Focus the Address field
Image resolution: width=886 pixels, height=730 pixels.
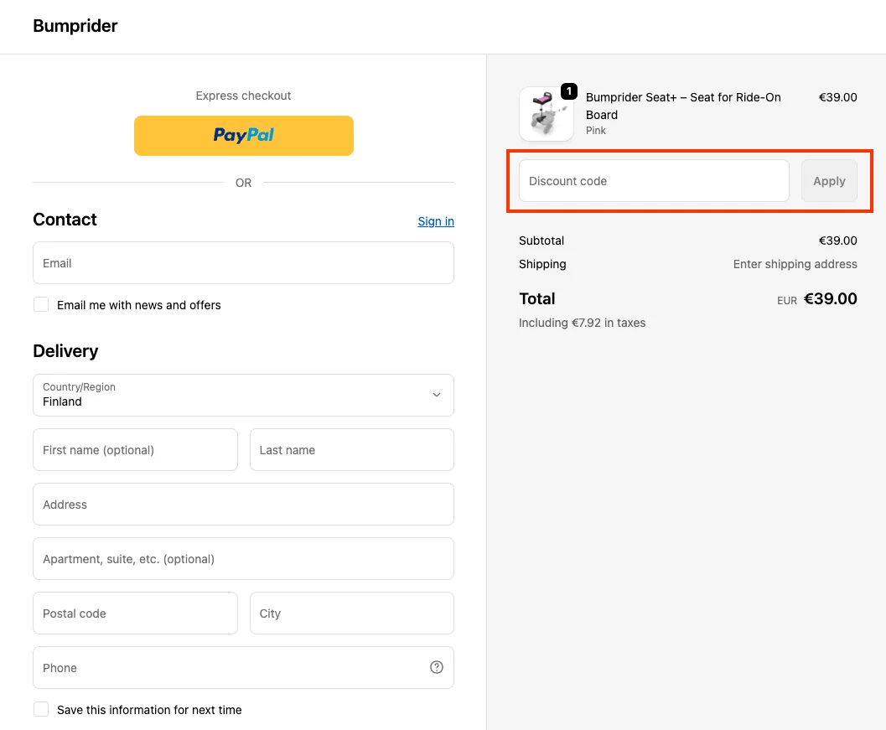[x=244, y=504]
